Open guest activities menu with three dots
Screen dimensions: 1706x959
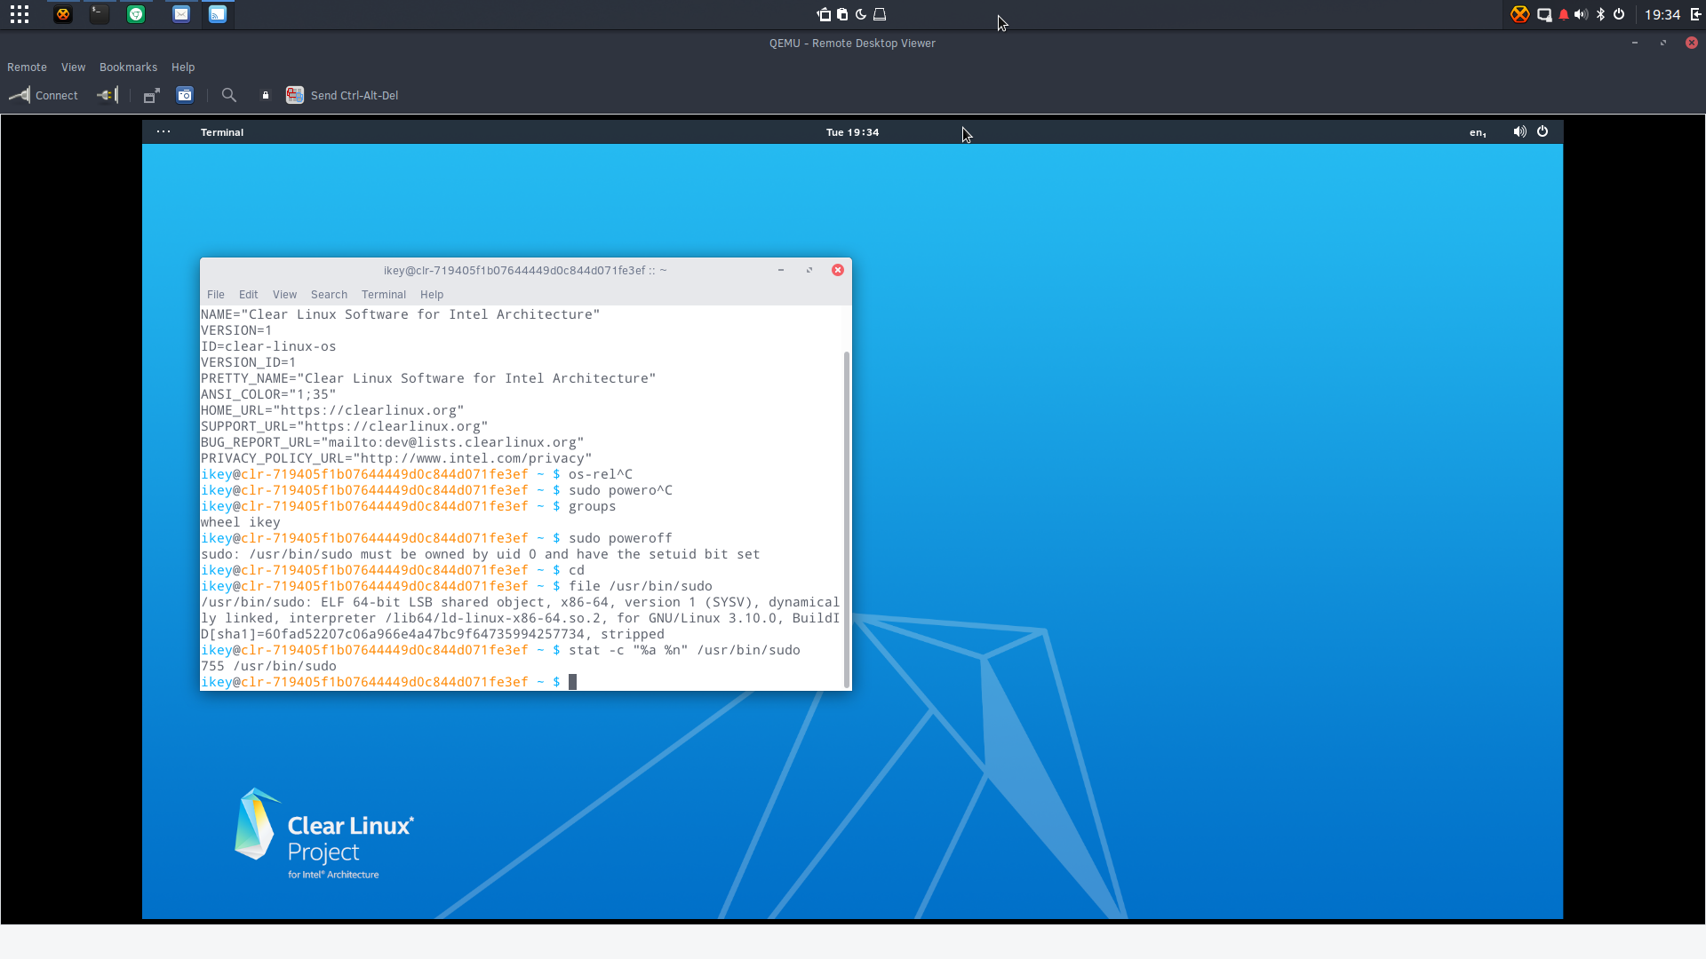[x=163, y=131]
